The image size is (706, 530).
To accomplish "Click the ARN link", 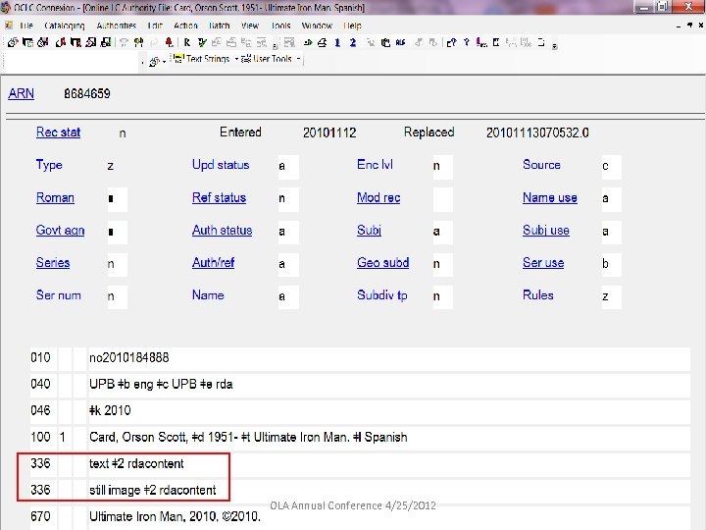I will point(22,94).
